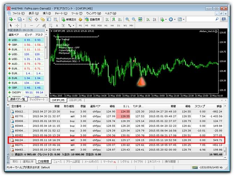
Task: Close the Market Watch panel
Action: pyautogui.click(x=47, y=30)
